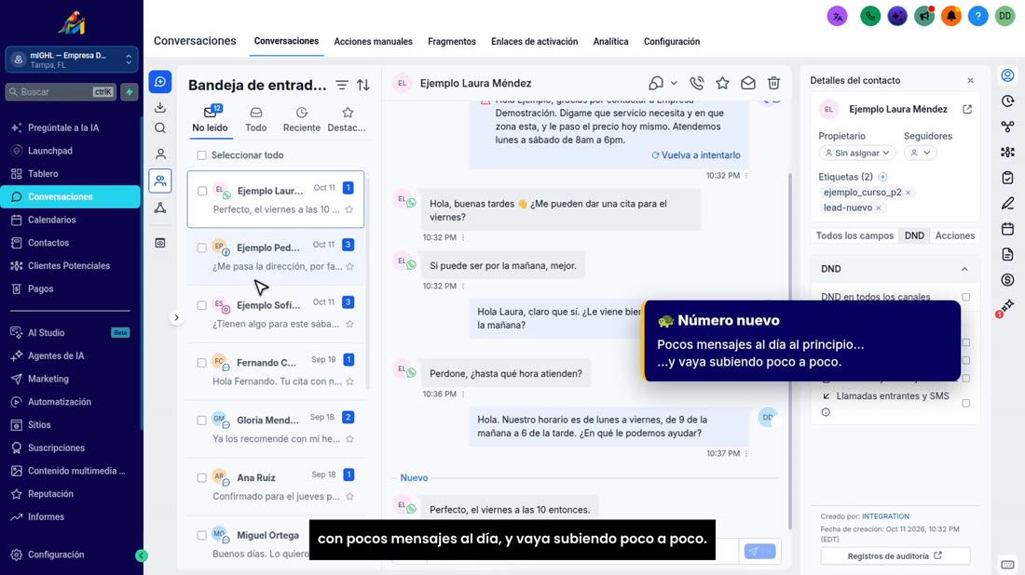Switch to Acciones manuales tab
This screenshot has width=1025, height=575.
pyautogui.click(x=374, y=41)
